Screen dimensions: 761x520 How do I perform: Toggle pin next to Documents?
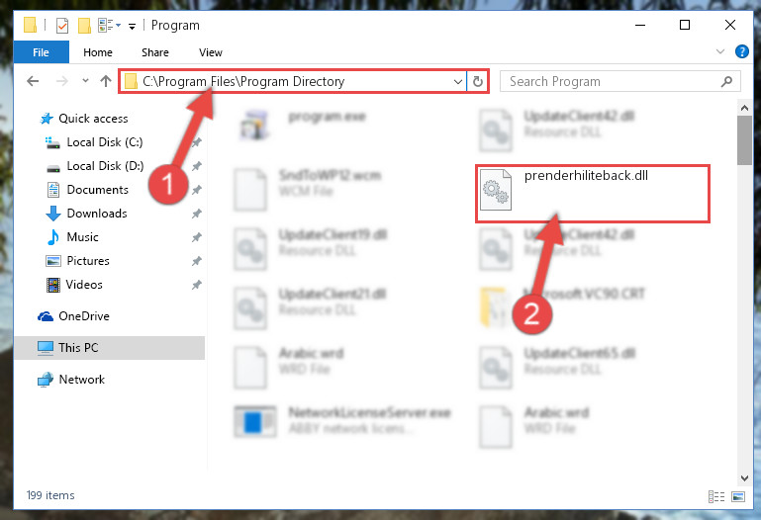pyautogui.click(x=197, y=190)
